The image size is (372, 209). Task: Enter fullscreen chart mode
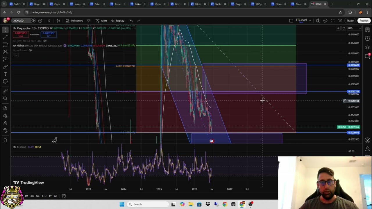pos(332,21)
